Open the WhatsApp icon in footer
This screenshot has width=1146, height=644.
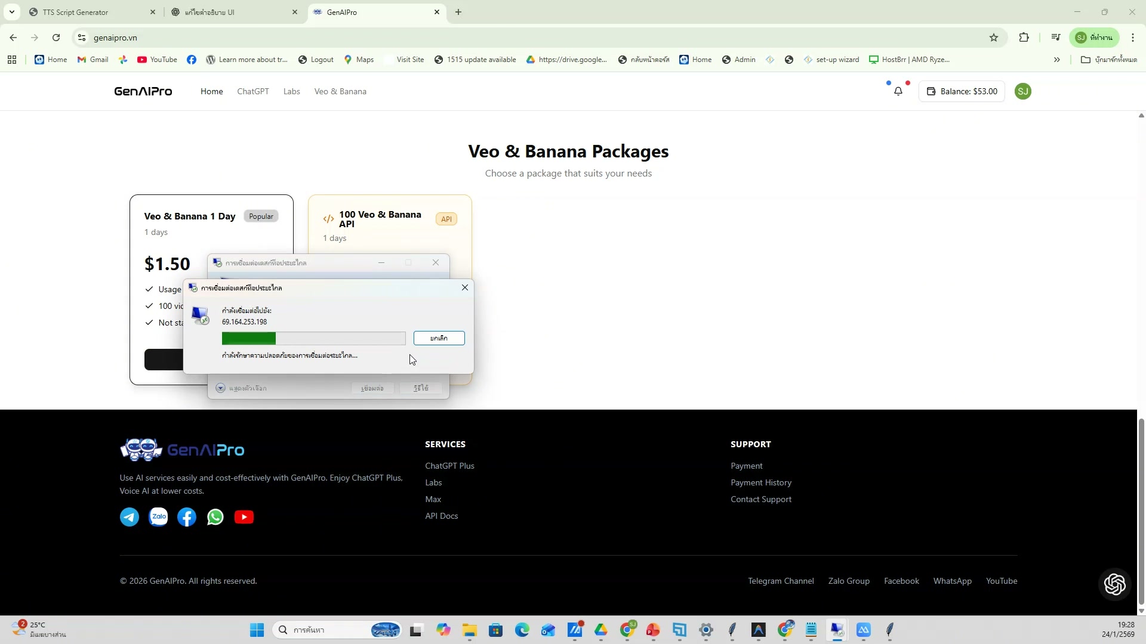[x=215, y=517]
